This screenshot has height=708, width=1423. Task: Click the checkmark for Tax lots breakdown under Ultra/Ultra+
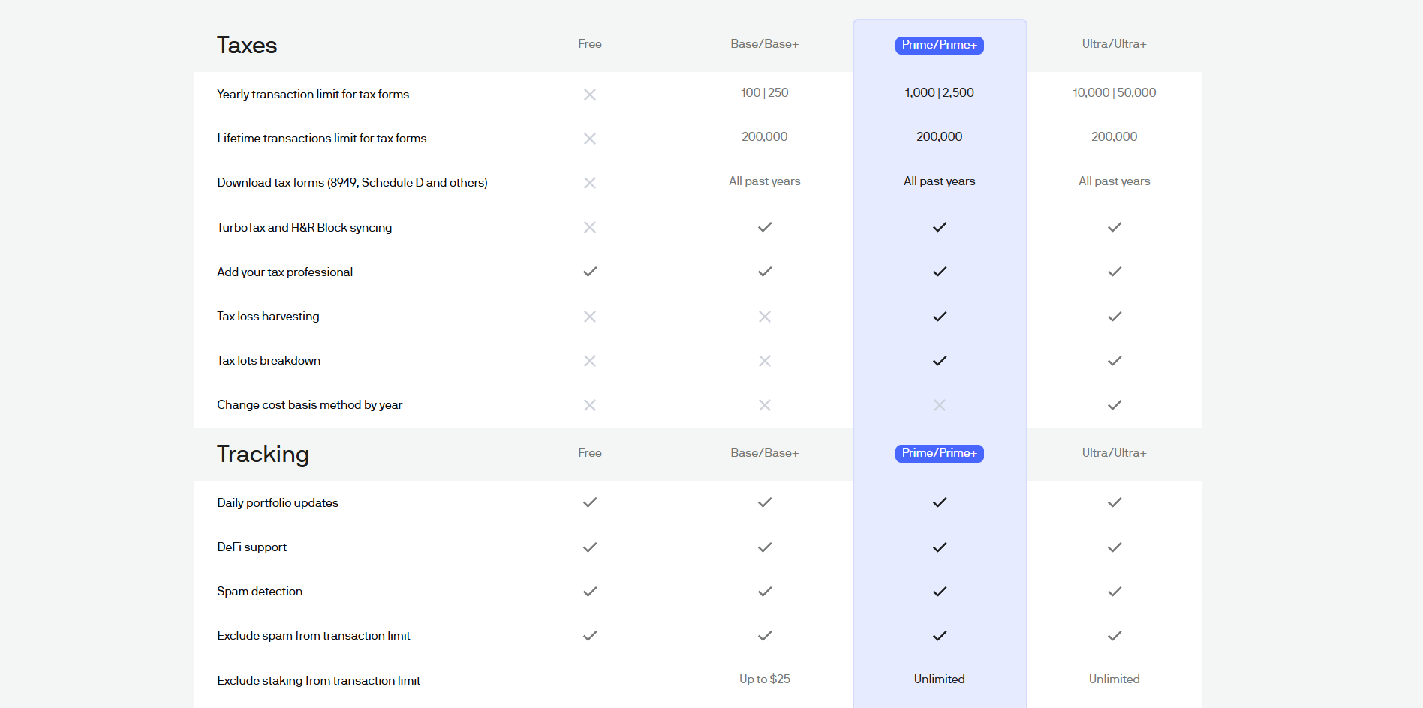tap(1114, 360)
